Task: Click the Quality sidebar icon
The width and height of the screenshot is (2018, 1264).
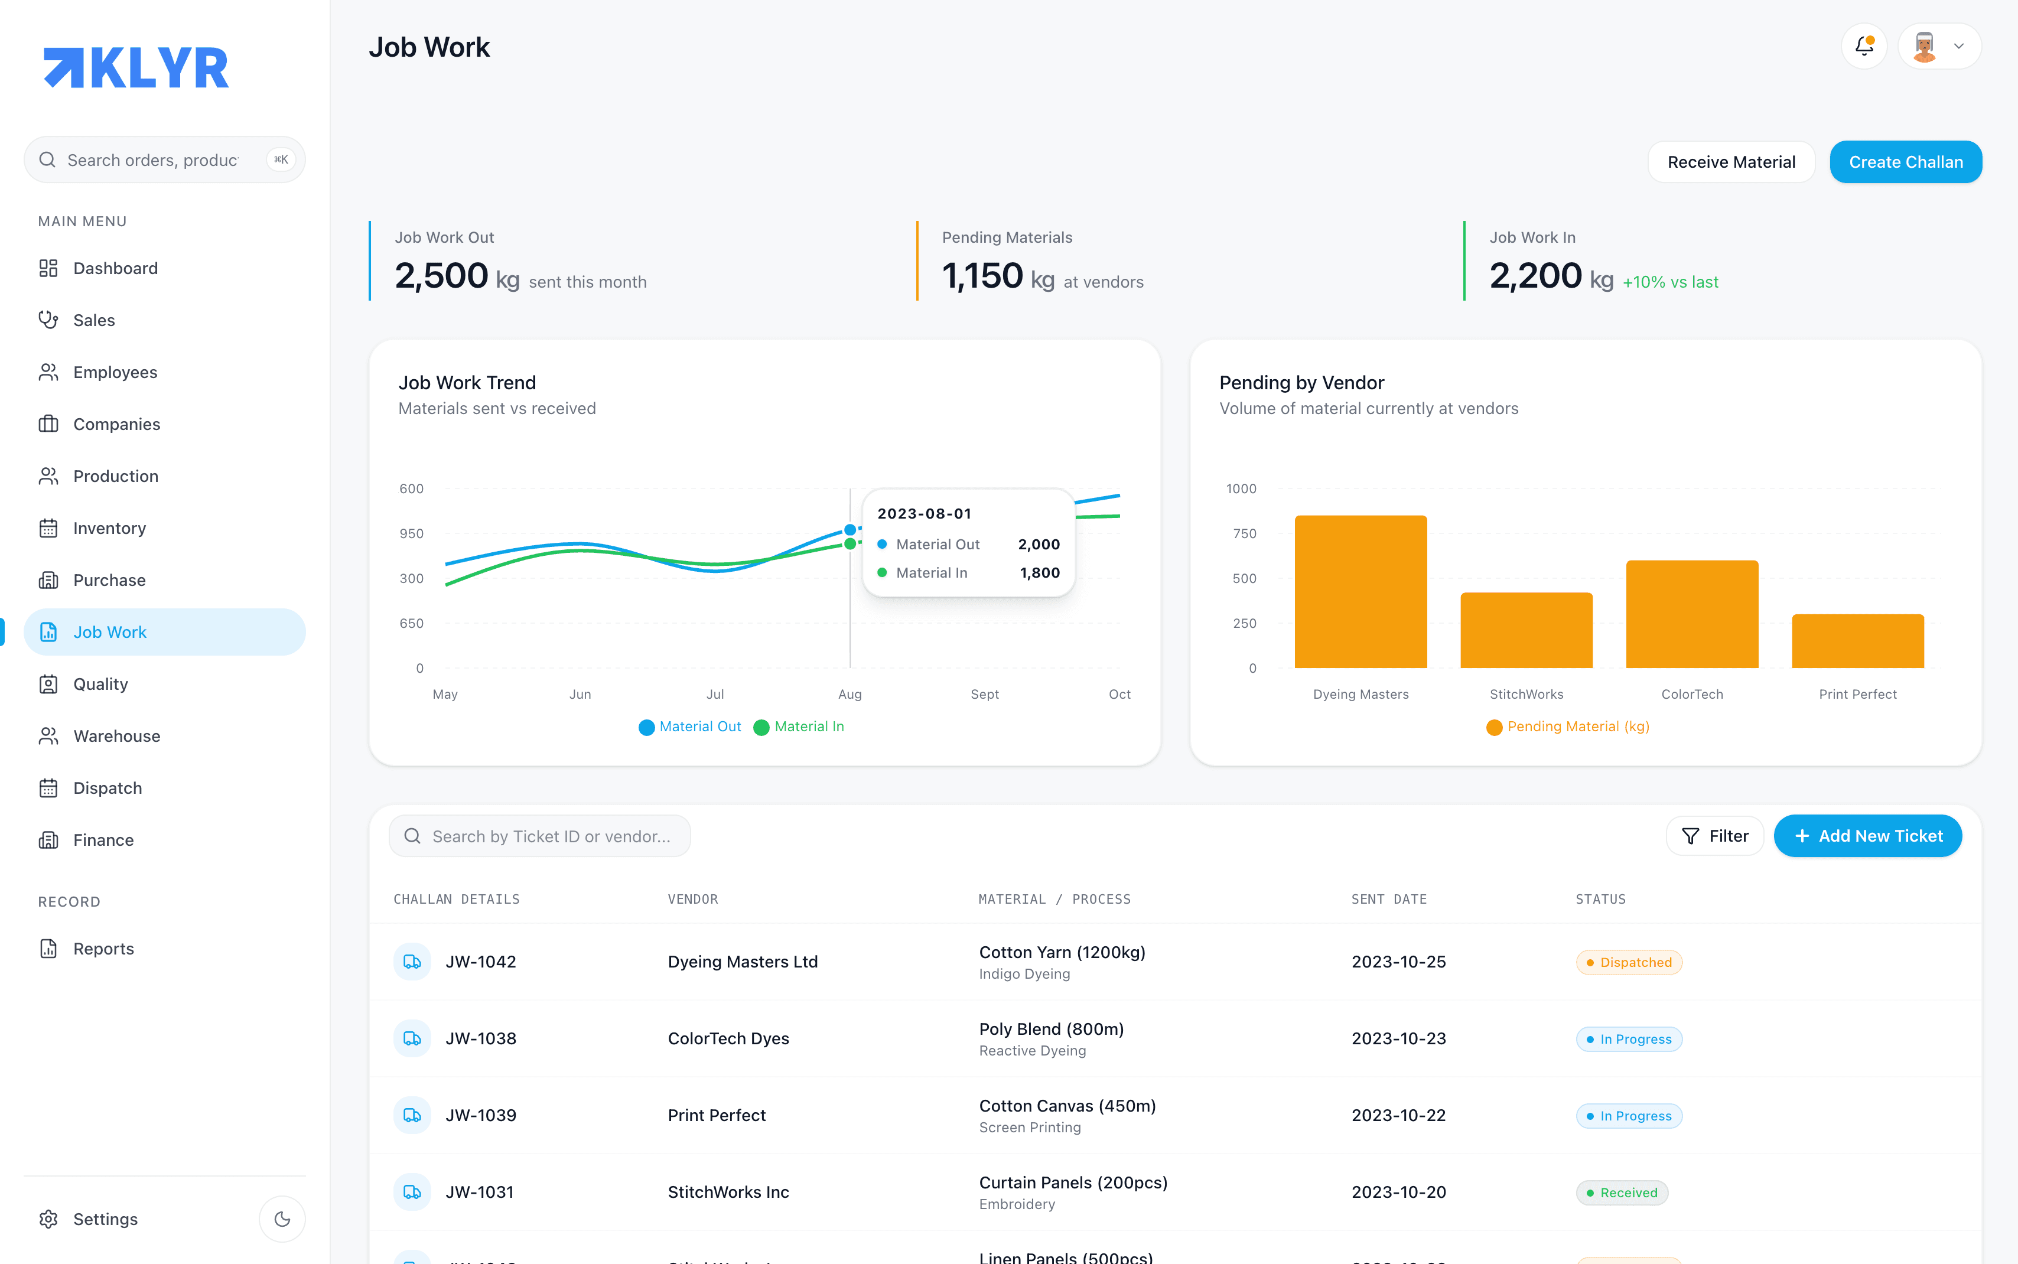Action: [x=48, y=684]
